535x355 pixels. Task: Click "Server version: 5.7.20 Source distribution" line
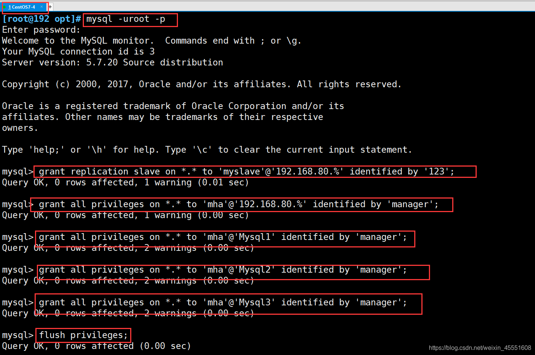(x=112, y=62)
